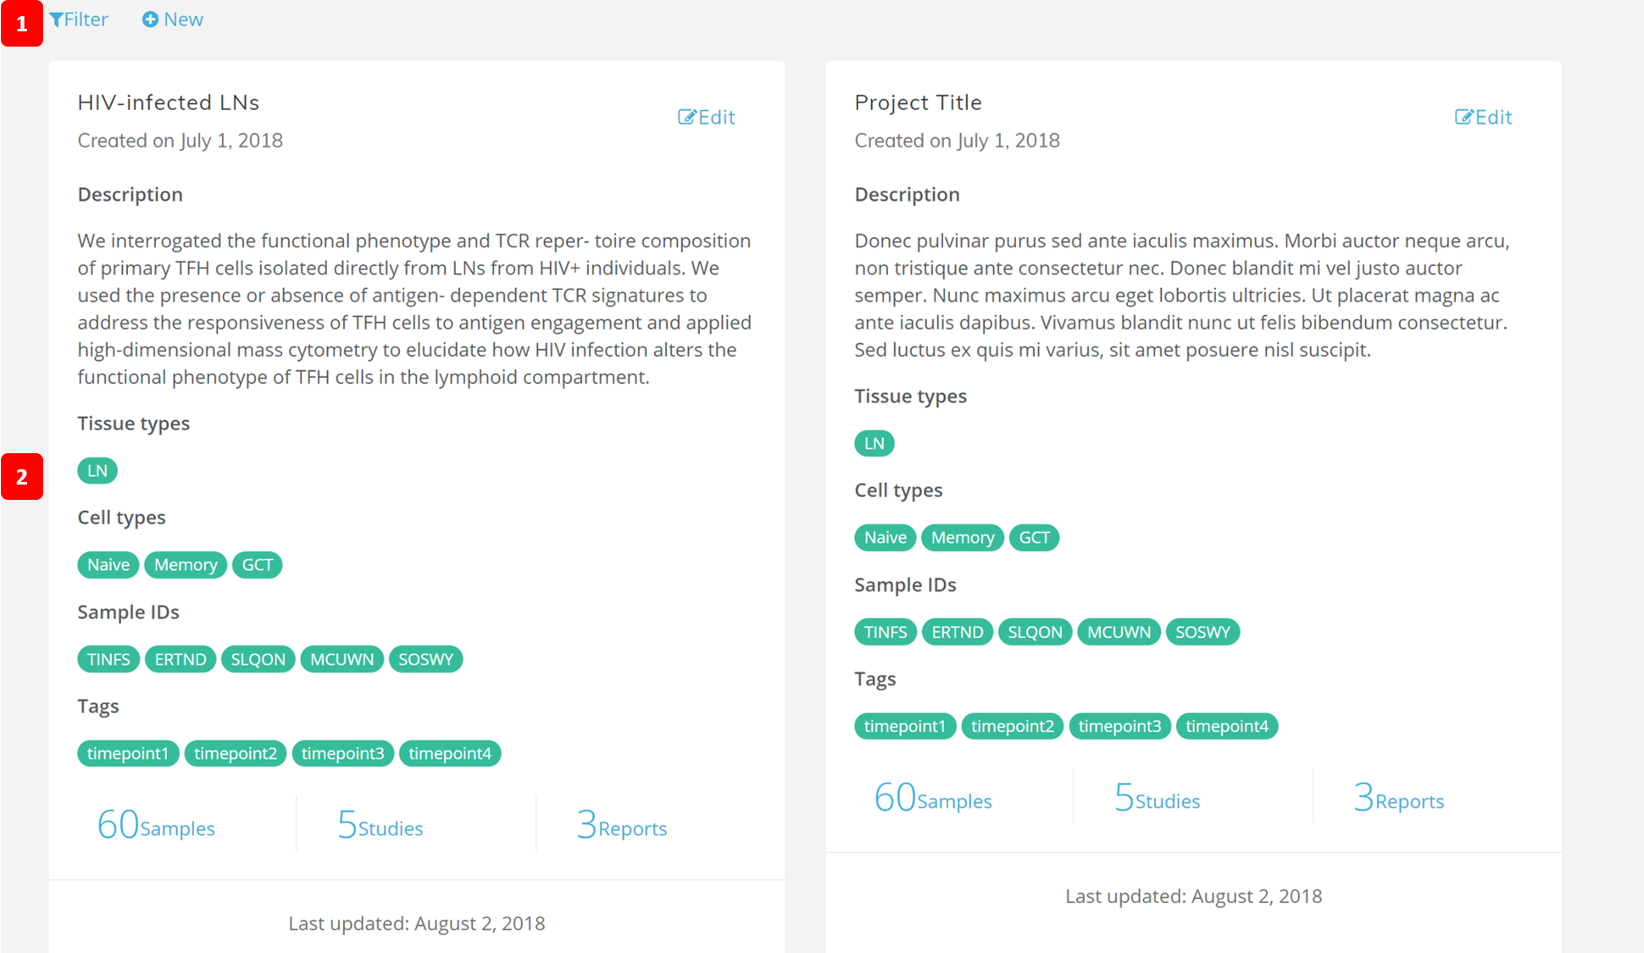Click the HIV-infected LNs project title
This screenshot has width=1644, height=953.
(x=169, y=103)
